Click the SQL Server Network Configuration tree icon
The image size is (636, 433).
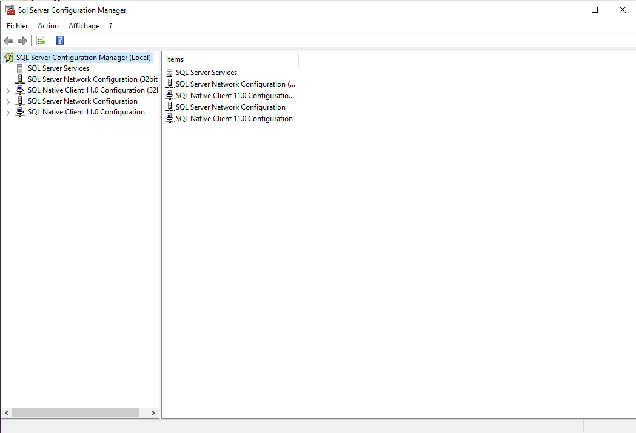tap(20, 101)
